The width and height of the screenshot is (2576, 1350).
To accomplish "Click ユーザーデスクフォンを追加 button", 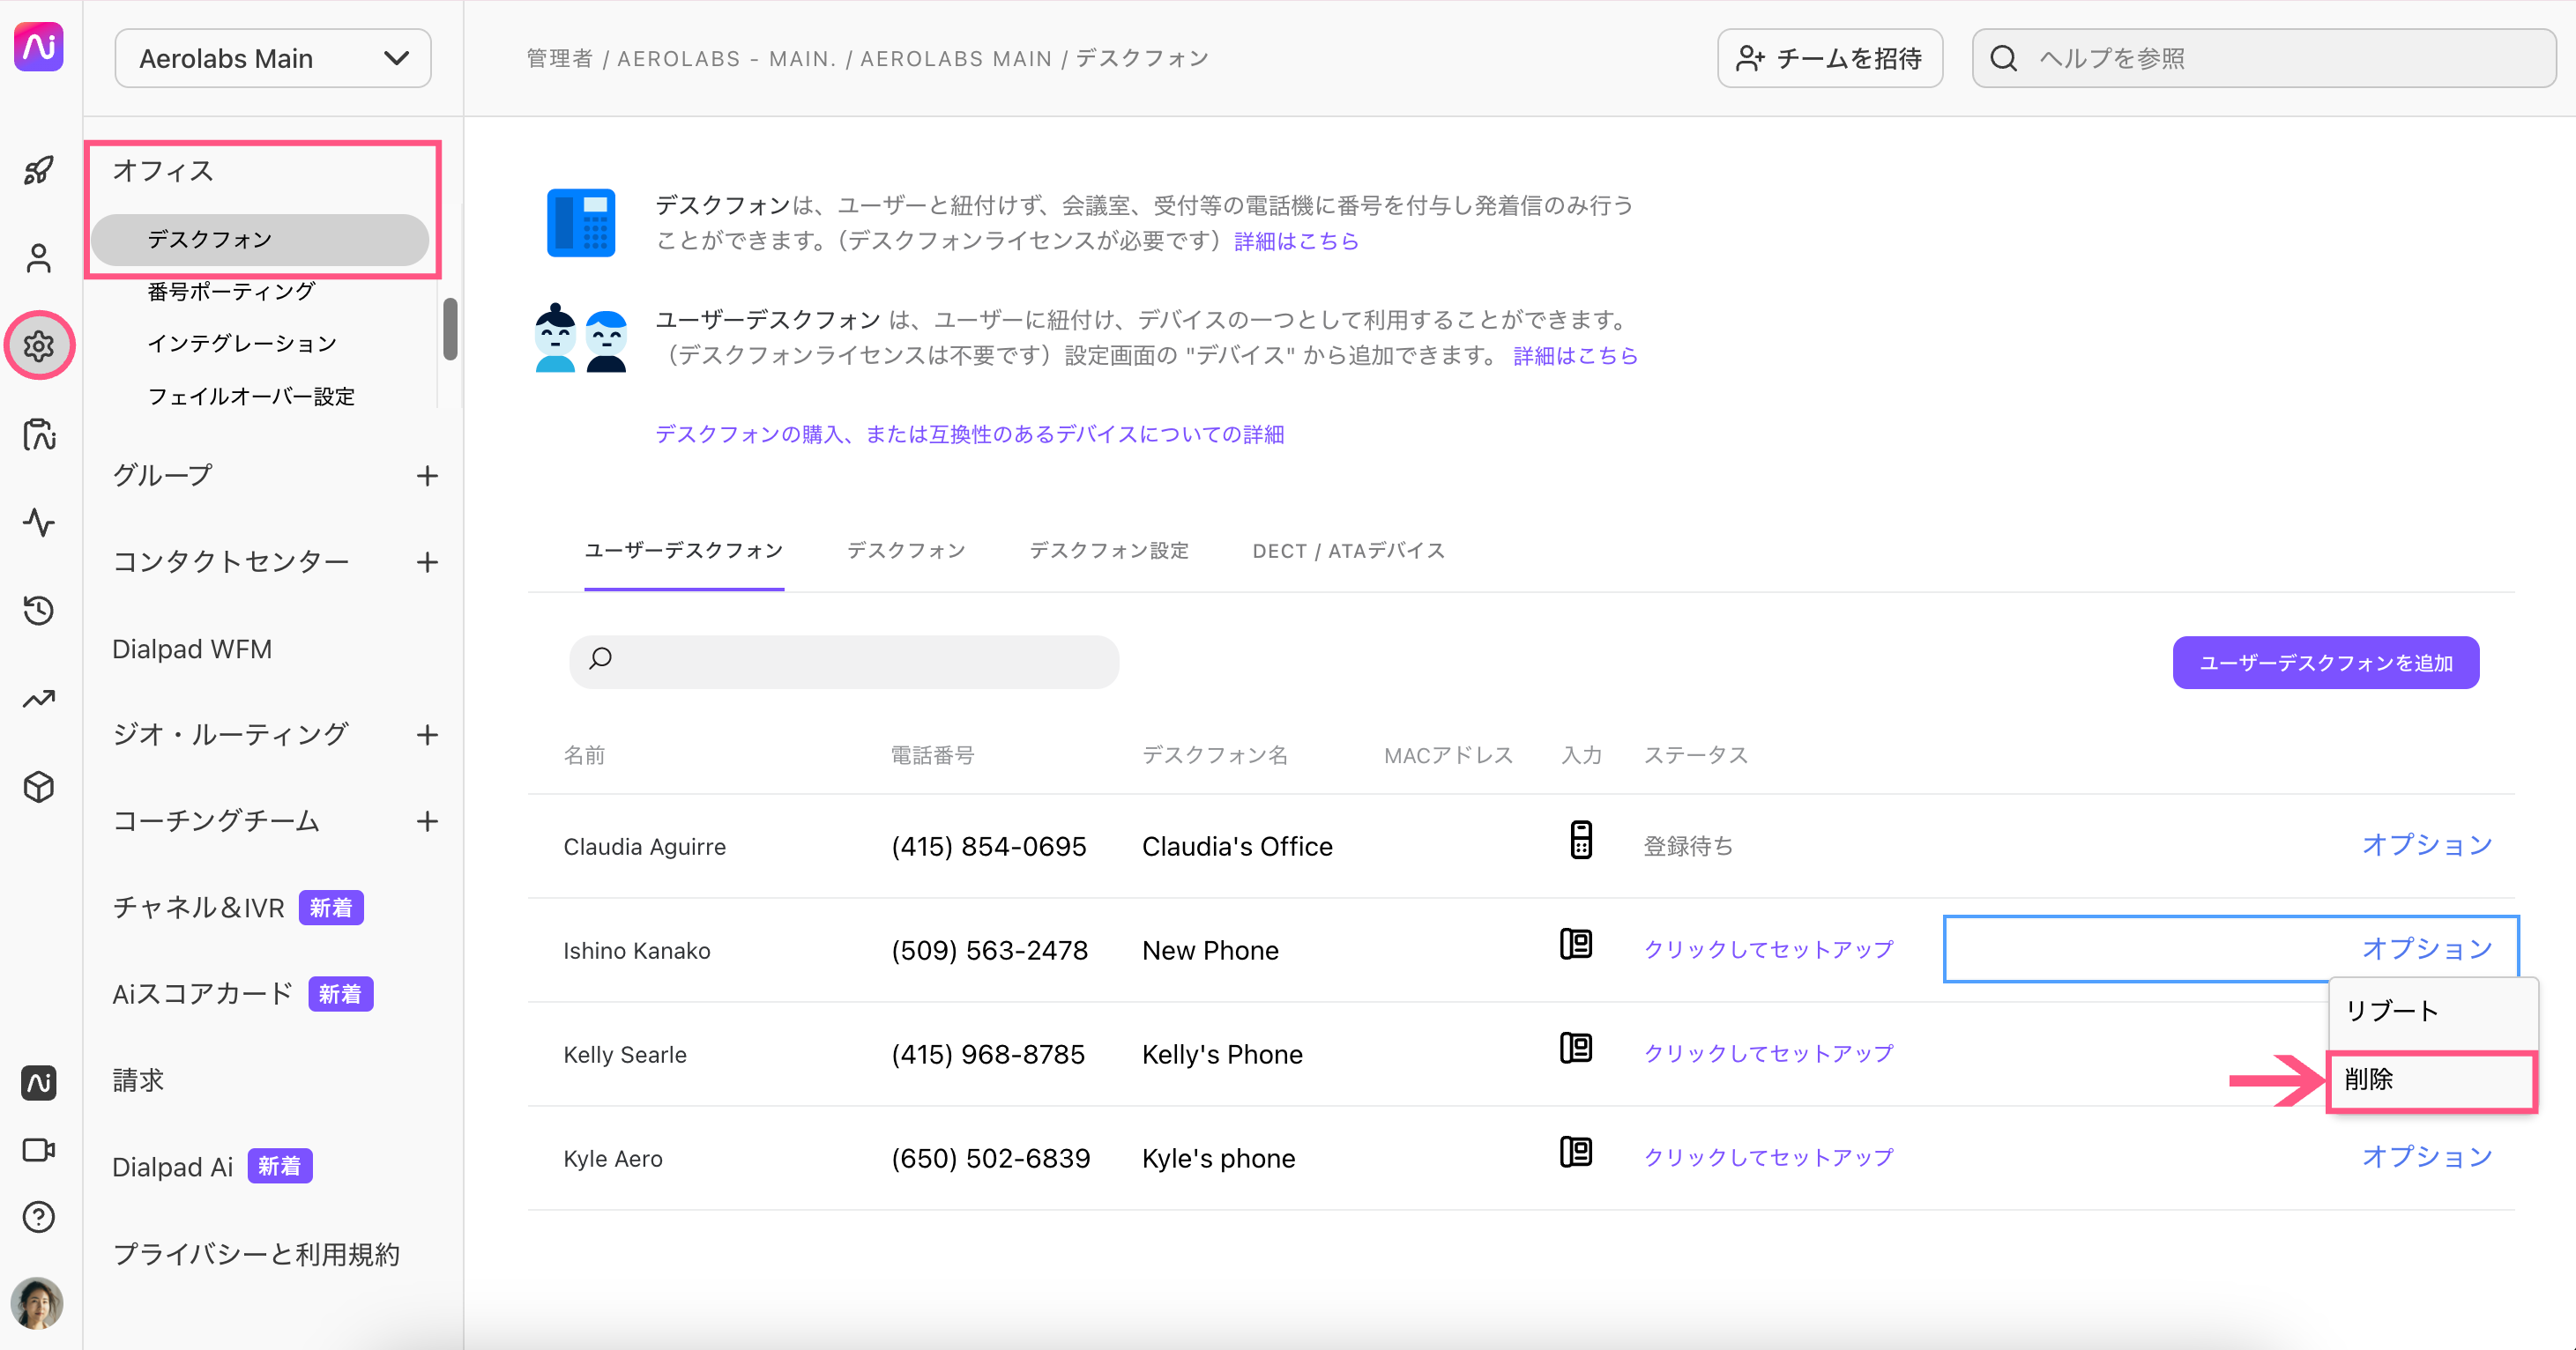I will pos(2325,663).
